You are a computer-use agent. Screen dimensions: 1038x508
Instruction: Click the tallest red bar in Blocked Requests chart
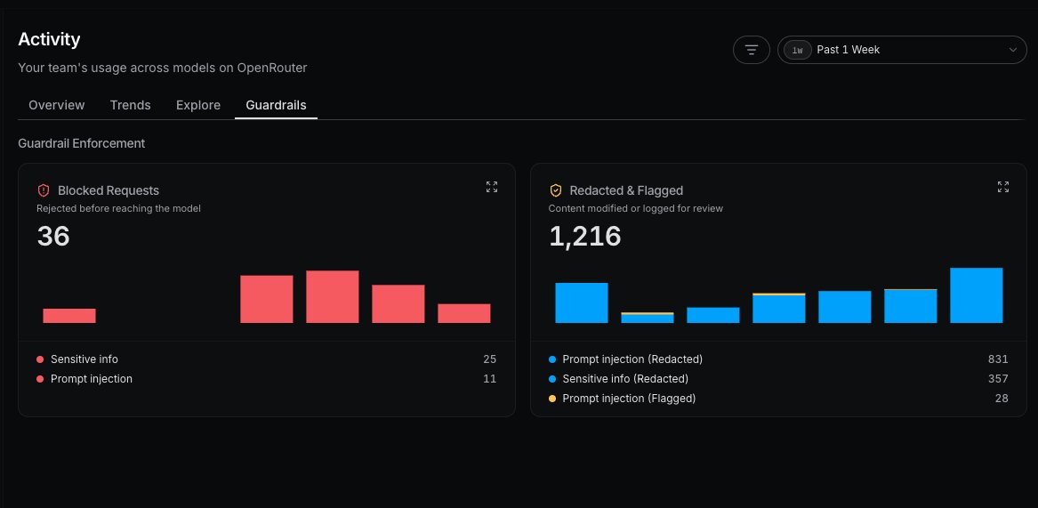pos(333,297)
